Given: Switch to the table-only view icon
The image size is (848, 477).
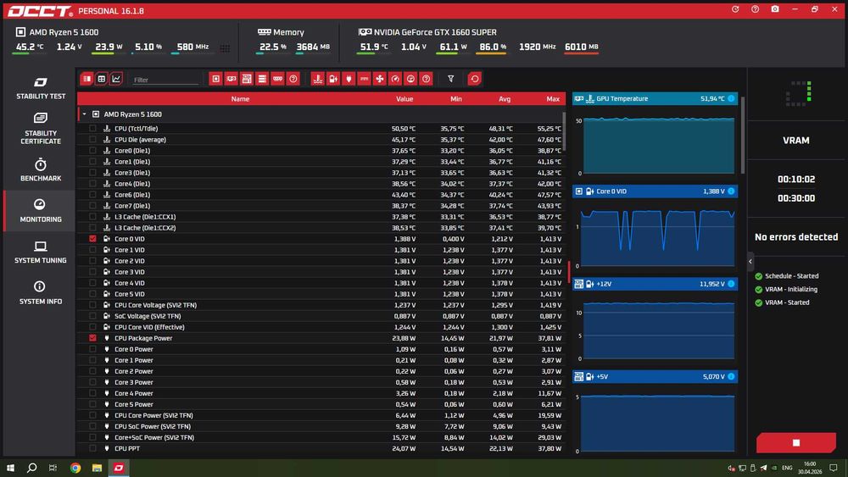Looking at the screenshot, I should pyautogui.click(x=86, y=79).
